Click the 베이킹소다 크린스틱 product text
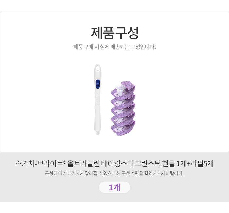Viewport: 229px width, 213px height. pyautogui.click(x=131, y=164)
